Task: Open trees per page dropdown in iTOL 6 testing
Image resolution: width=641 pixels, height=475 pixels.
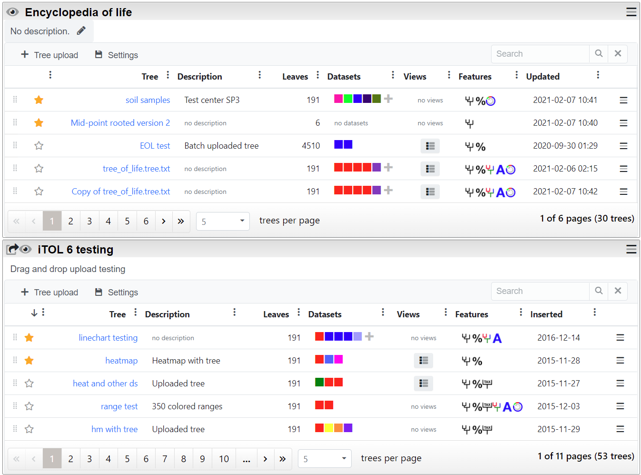Action: pyautogui.click(x=325, y=459)
